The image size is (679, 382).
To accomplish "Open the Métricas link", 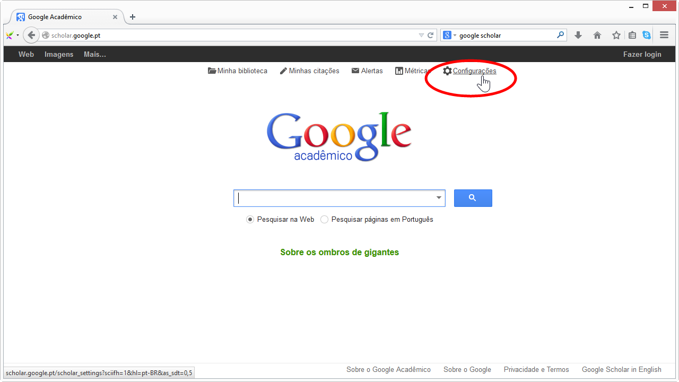I will point(416,71).
